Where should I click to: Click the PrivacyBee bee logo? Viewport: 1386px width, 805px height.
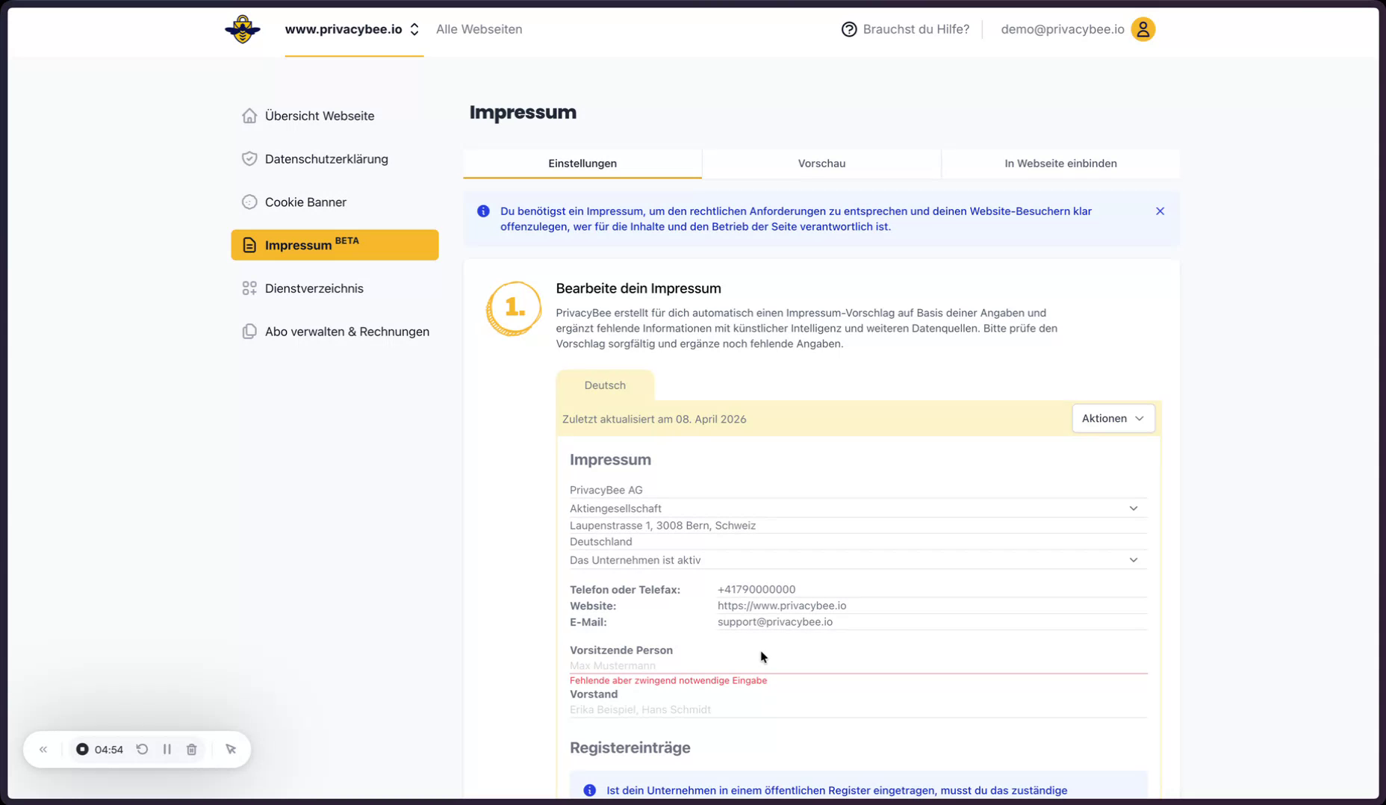pyautogui.click(x=243, y=29)
